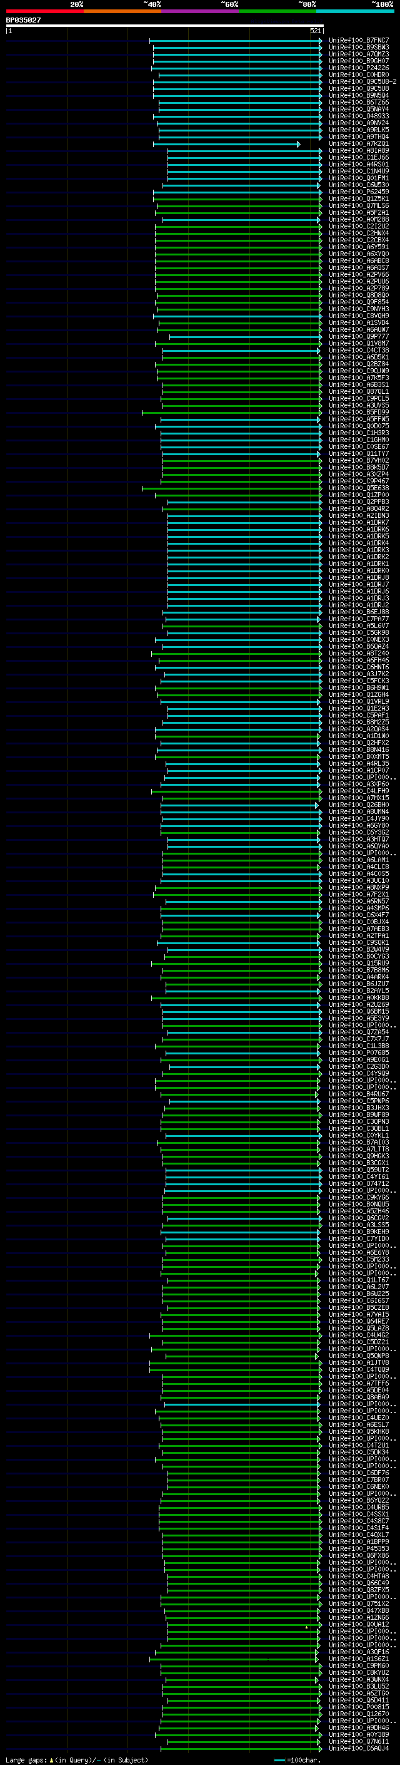Viewport: 400px width, 1765px height.
Task: Select label UniRef100_C6AQJ4
Action: coord(358,1749)
